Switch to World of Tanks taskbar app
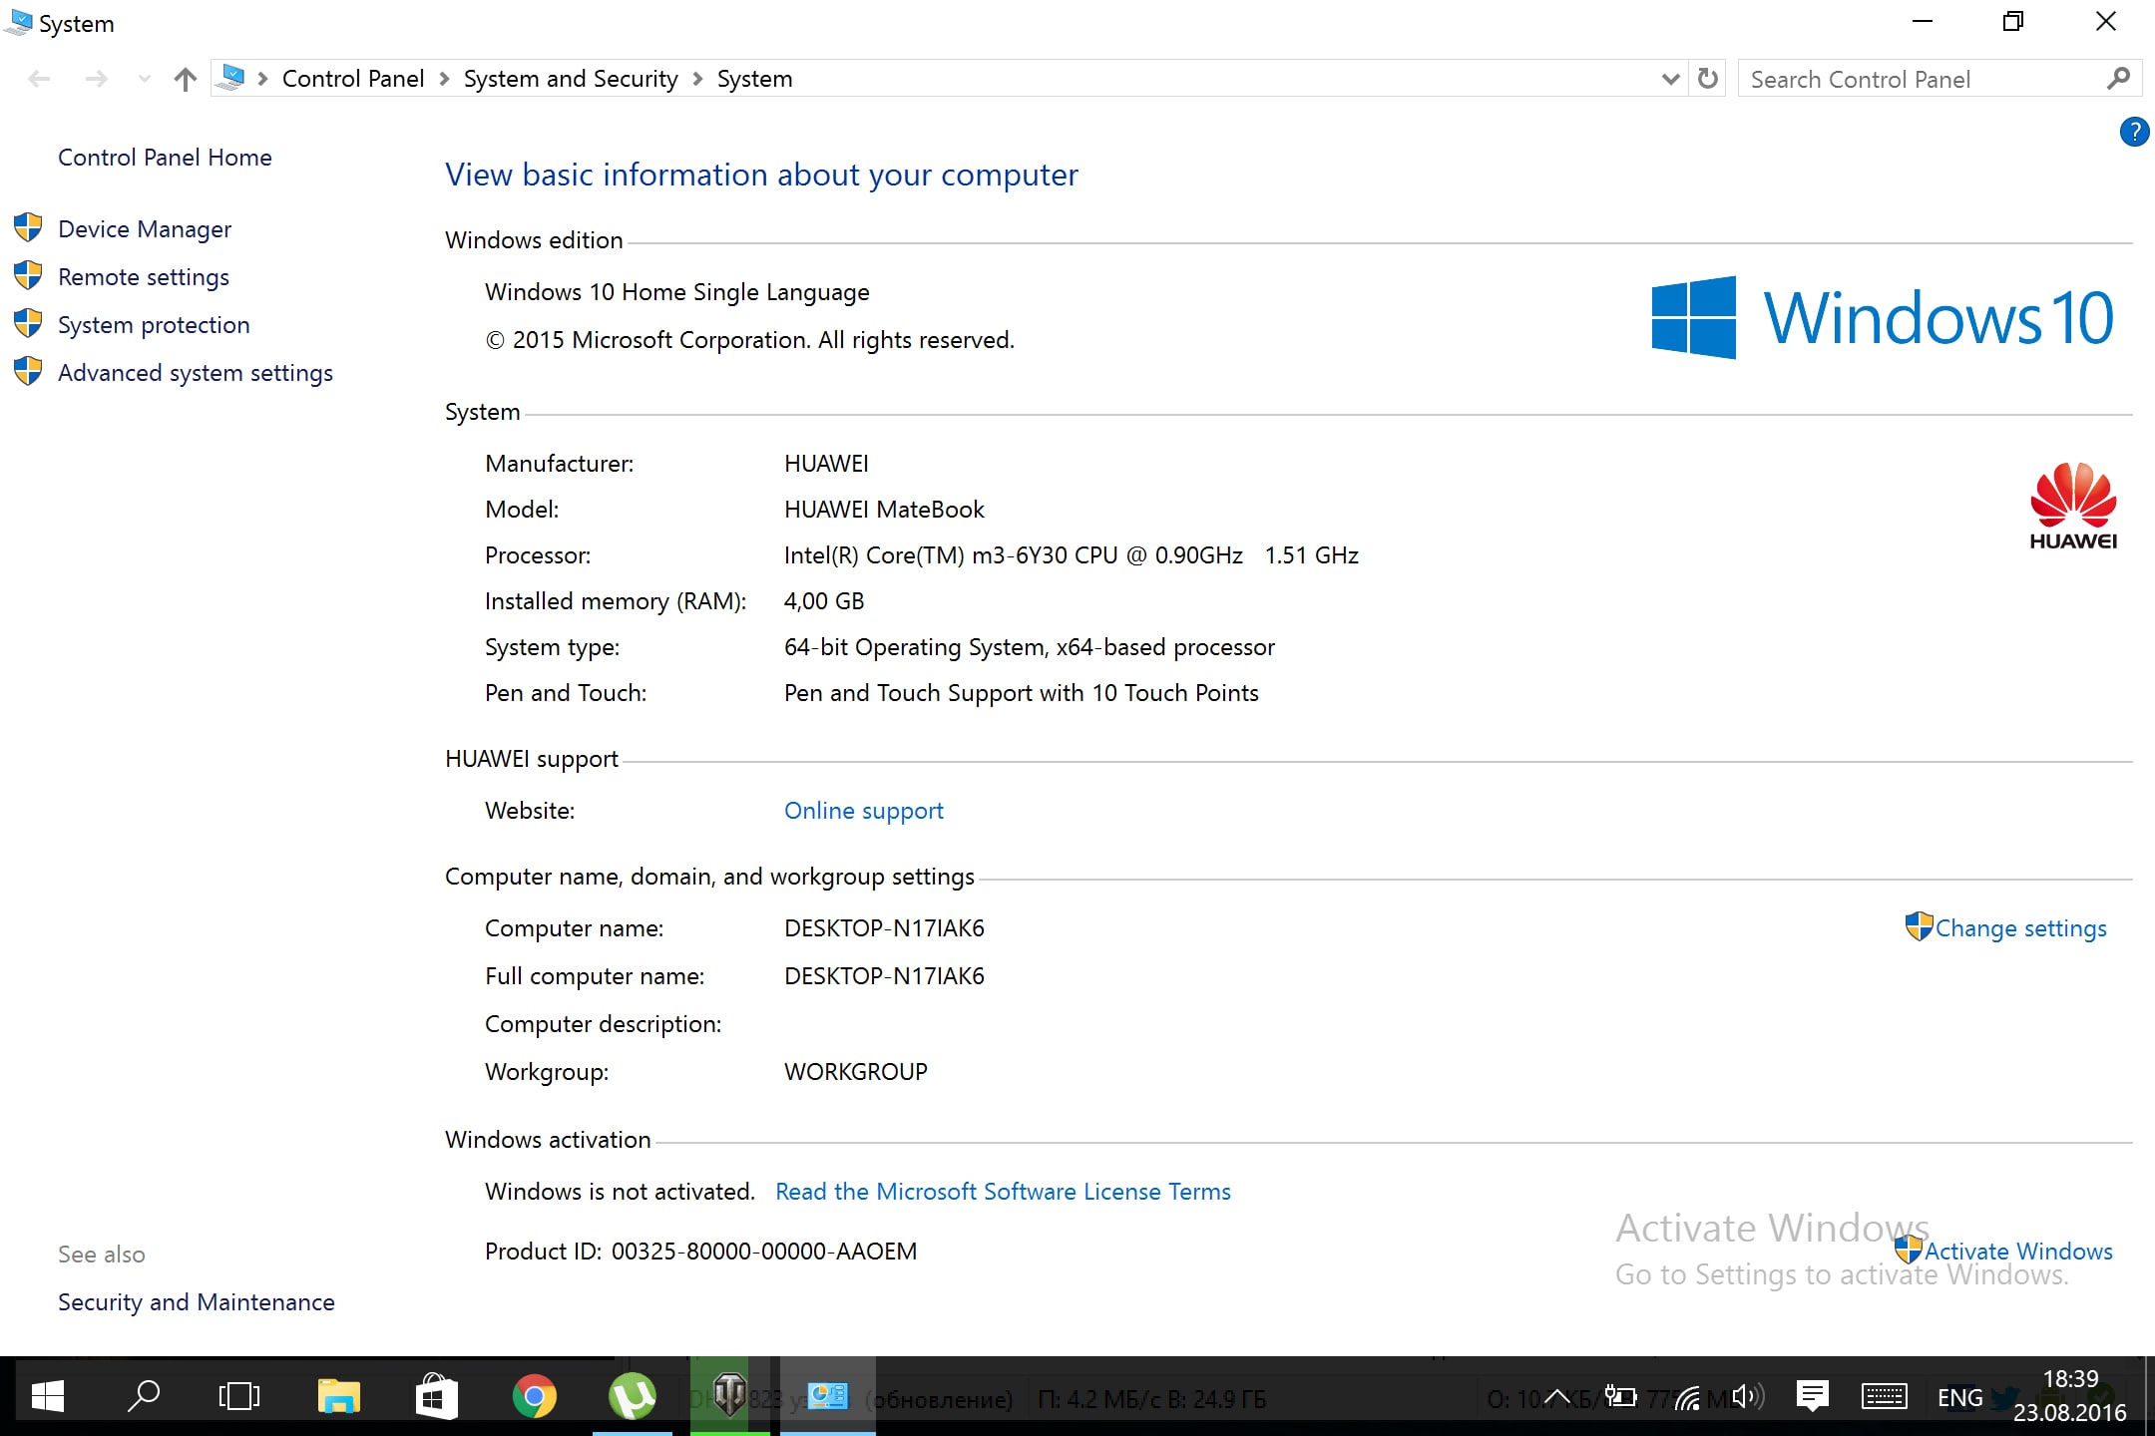 click(730, 1396)
